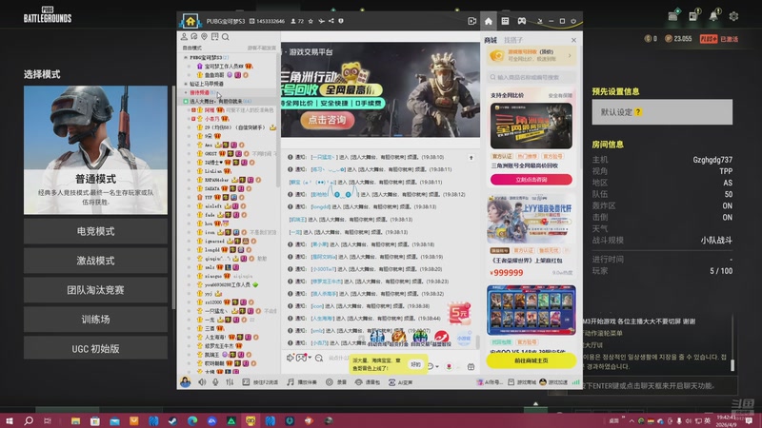Click the music accompaniment icon 播放伴奏
The image size is (762, 428).
click(x=291, y=382)
